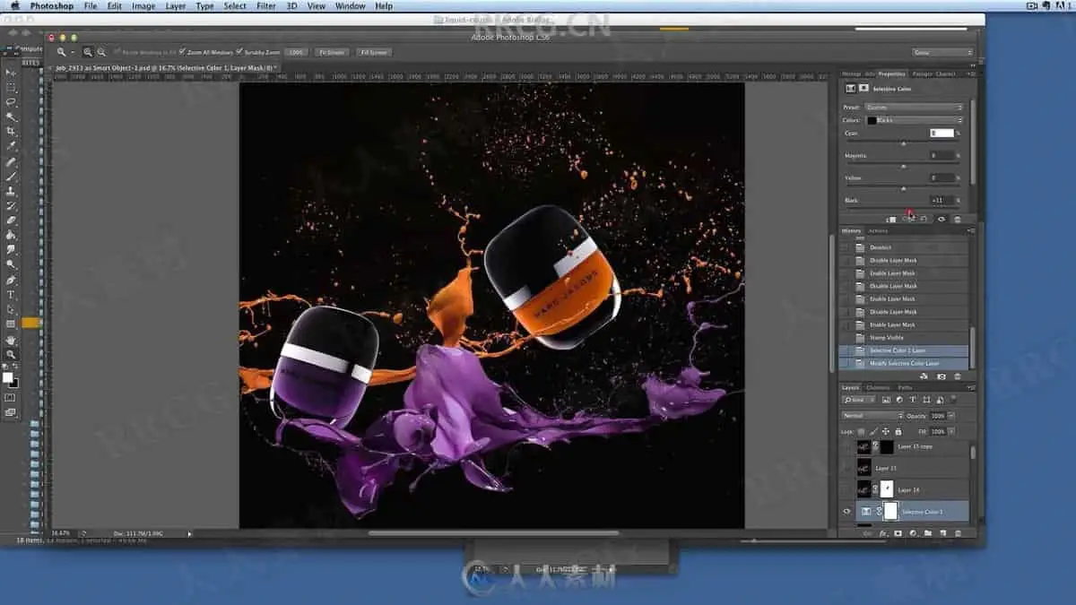This screenshot has width=1076, height=605.
Task: Open workspace switcher dropdown top right
Action: click(x=942, y=53)
